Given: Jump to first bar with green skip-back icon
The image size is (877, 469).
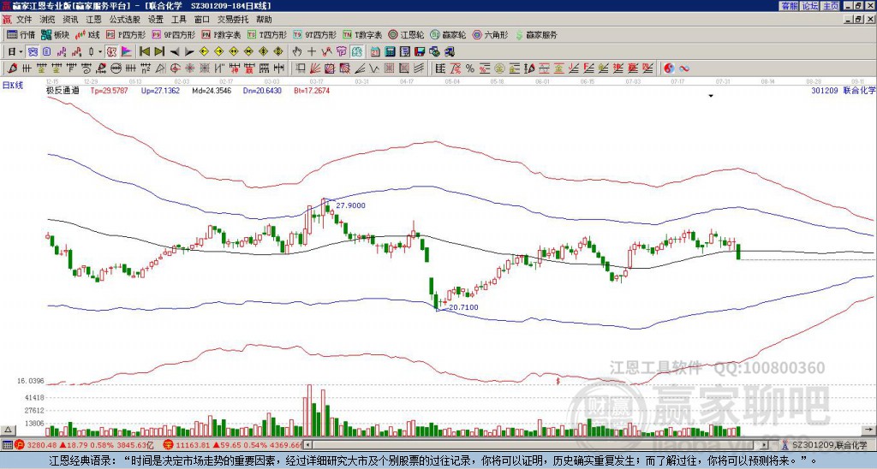Looking at the screenshot, I should 144,52.
